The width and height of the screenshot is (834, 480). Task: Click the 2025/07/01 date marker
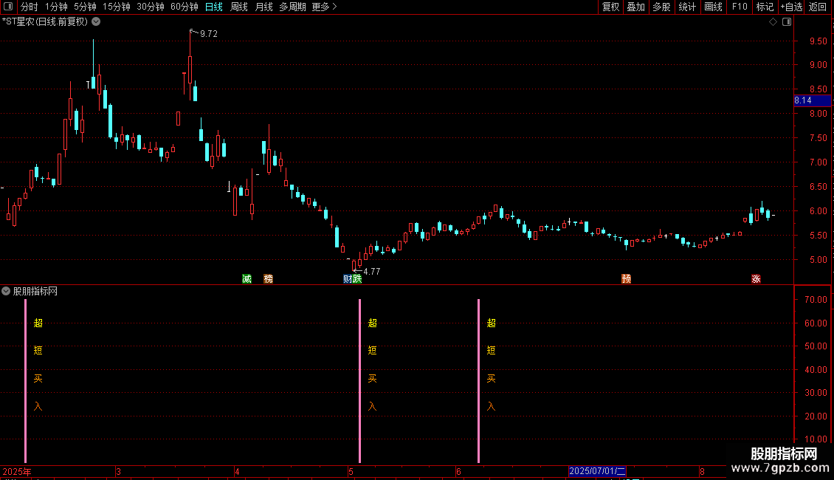pyautogui.click(x=597, y=471)
